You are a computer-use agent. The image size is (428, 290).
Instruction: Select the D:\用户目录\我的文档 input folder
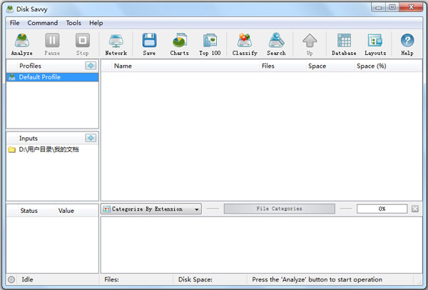[52, 149]
